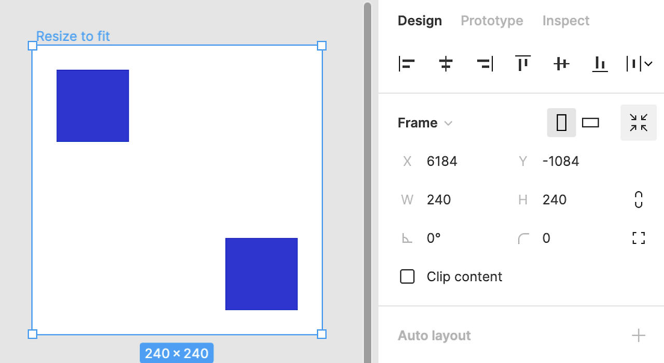The width and height of the screenshot is (664, 363).
Task: Enable the Clip content checkbox
Action: pyautogui.click(x=407, y=277)
